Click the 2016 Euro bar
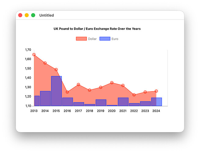The image size is (200, 153). coord(68,102)
